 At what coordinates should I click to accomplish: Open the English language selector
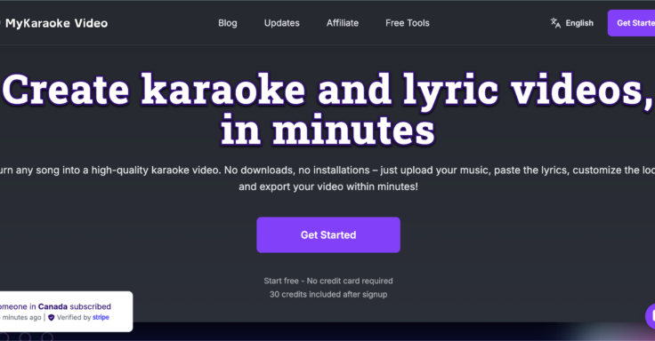[x=572, y=23]
